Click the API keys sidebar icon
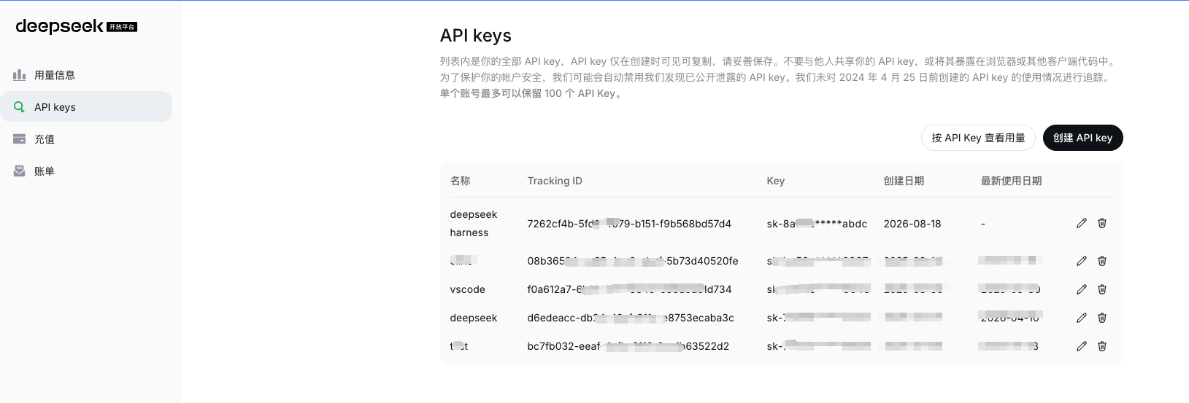The width and height of the screenshot is (1189, 403). (x=20, y=107)
